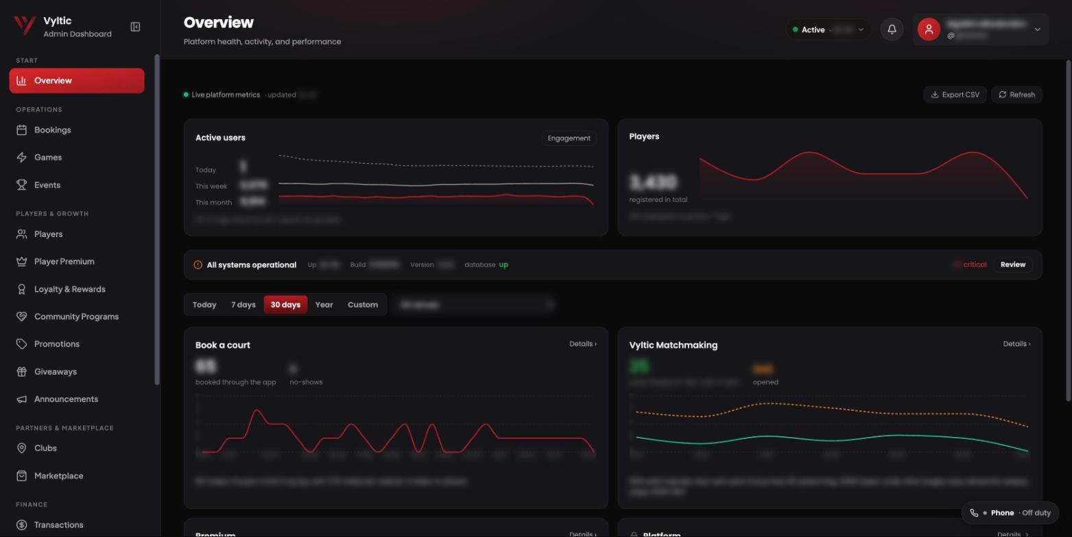
Task: Open notifications via the bell icon
Action: tap(892, 29)
